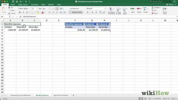
Task: Apply the yellow fill color bucket
Action: (x=38, y=12)
